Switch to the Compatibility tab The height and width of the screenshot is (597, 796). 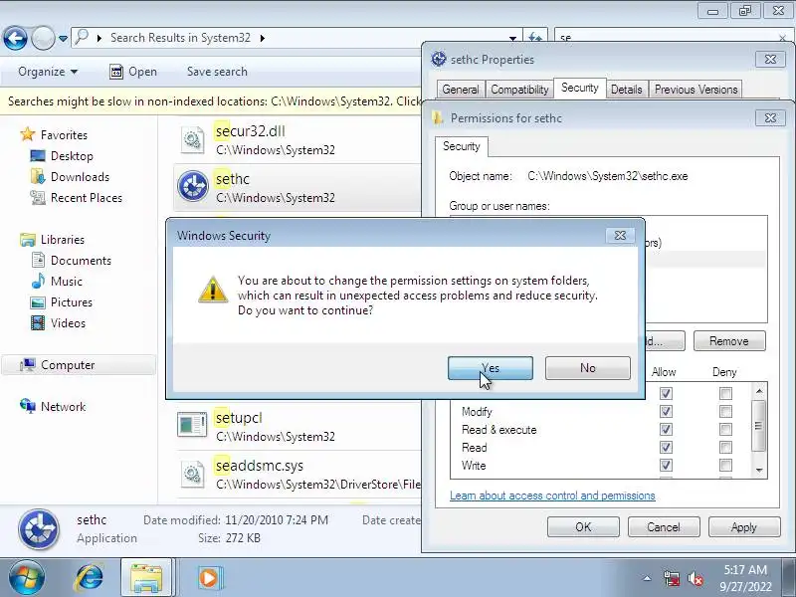point(519,90)
